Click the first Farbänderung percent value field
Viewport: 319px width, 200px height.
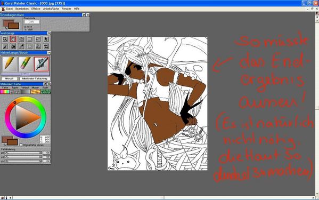(46, 153)
